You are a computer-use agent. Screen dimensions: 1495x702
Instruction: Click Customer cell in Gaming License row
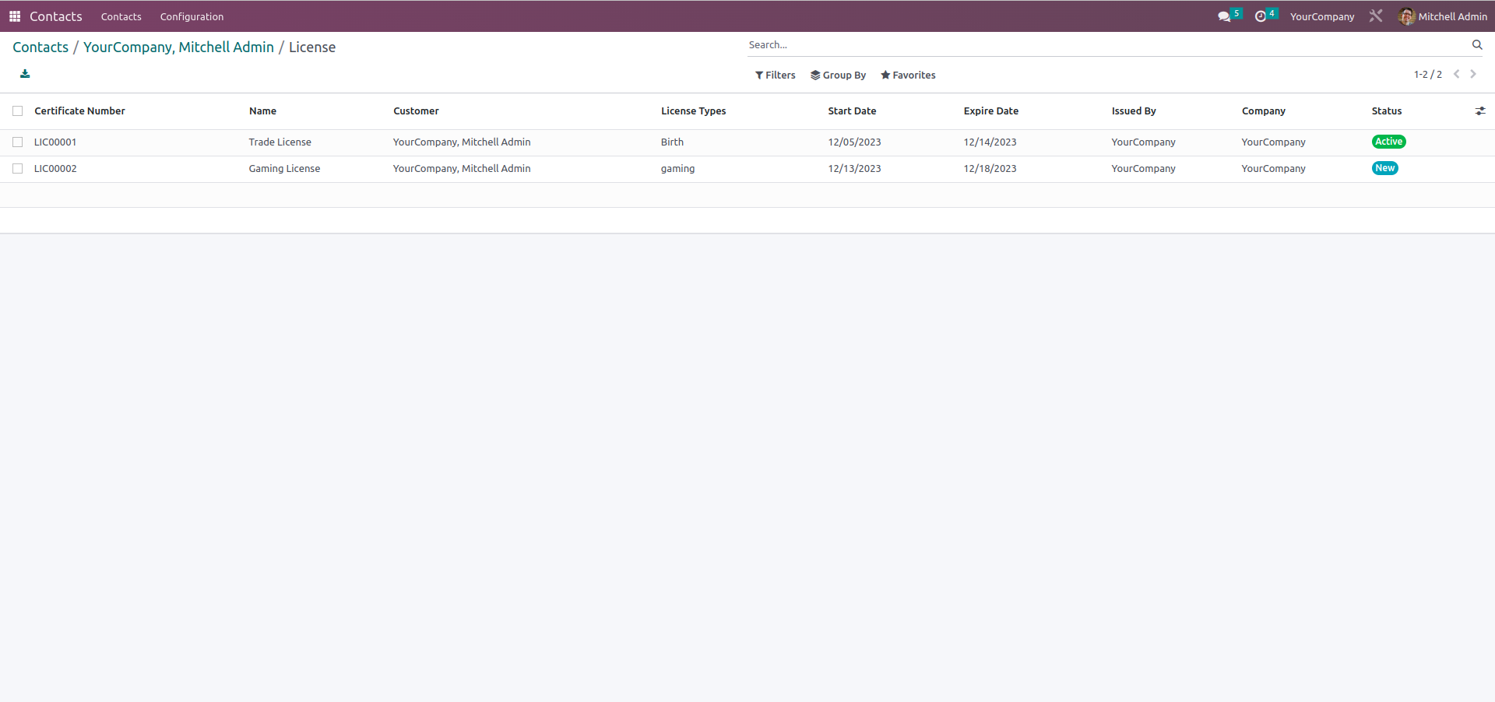click(462, 169)
